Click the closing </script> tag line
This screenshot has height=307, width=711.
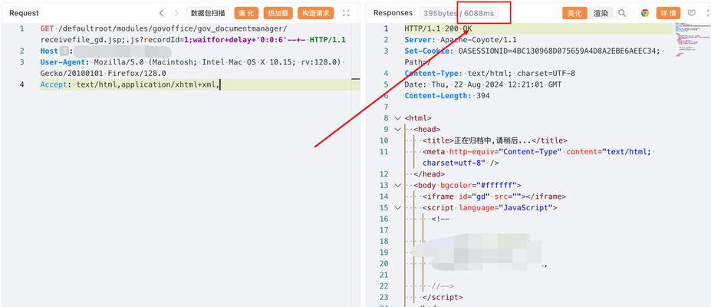tap(443, 298)
